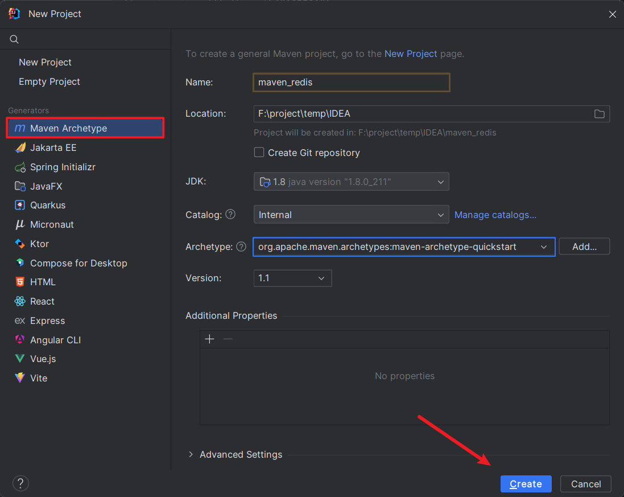Open help with bottom question icon
624x497 pixels.
pyautogui.click(x=20, y=483)
